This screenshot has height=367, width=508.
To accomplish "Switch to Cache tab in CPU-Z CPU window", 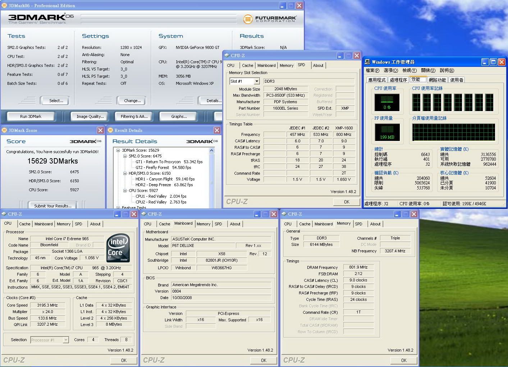I will click(25, 224).
